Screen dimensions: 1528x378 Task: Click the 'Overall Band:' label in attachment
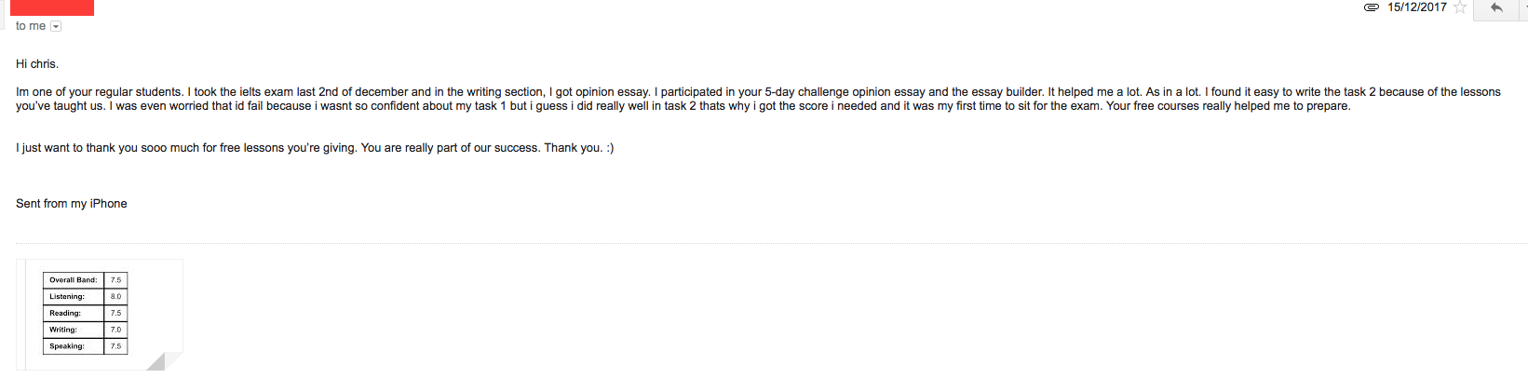pyautogui.click(x=74, y=280)
